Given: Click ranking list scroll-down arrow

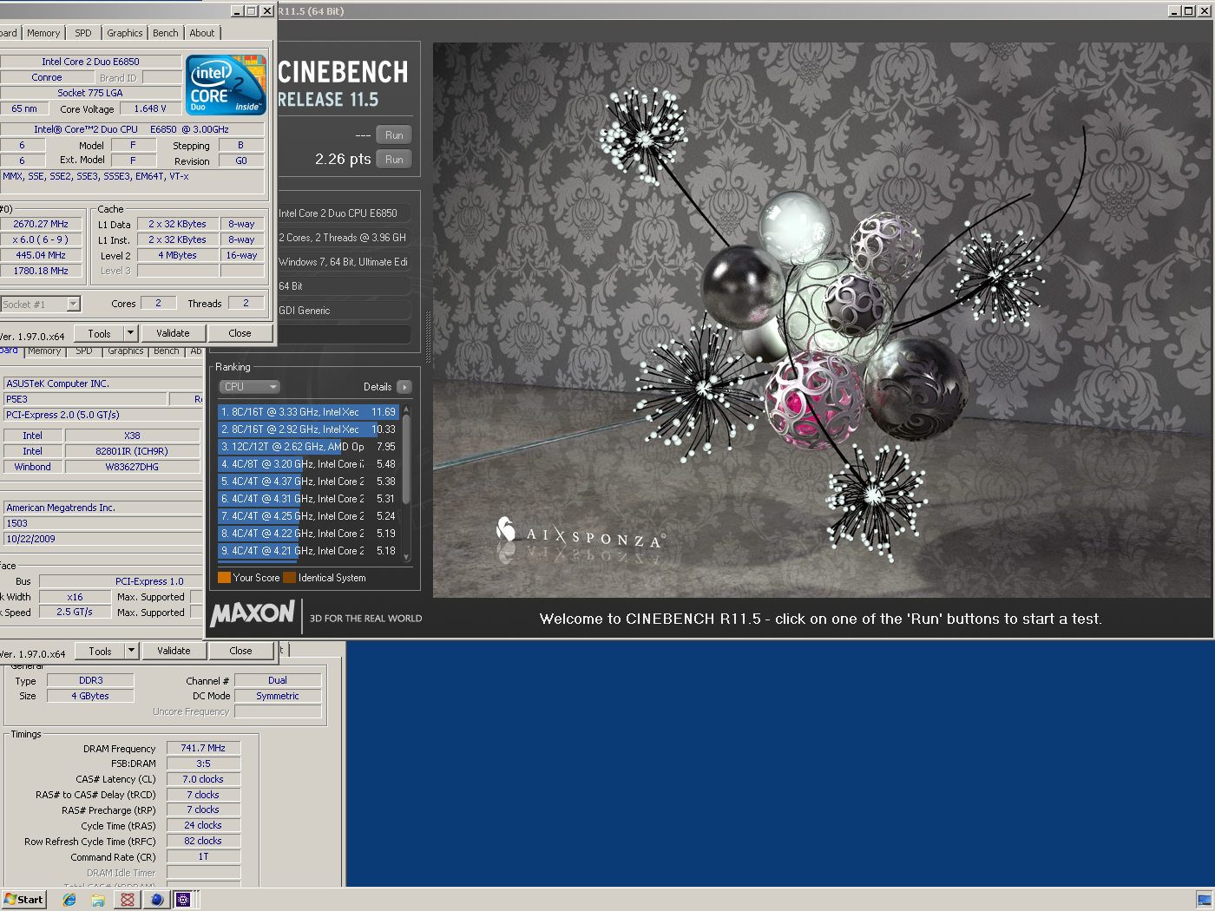Looking at the screenshot, I should [405, 558].
